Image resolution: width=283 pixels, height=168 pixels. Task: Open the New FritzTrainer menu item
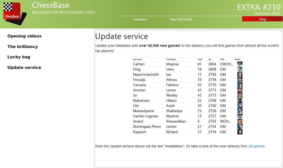(181, 19)
